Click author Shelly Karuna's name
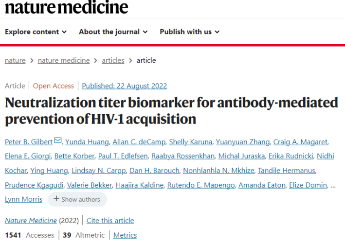 tap(190, 142)
